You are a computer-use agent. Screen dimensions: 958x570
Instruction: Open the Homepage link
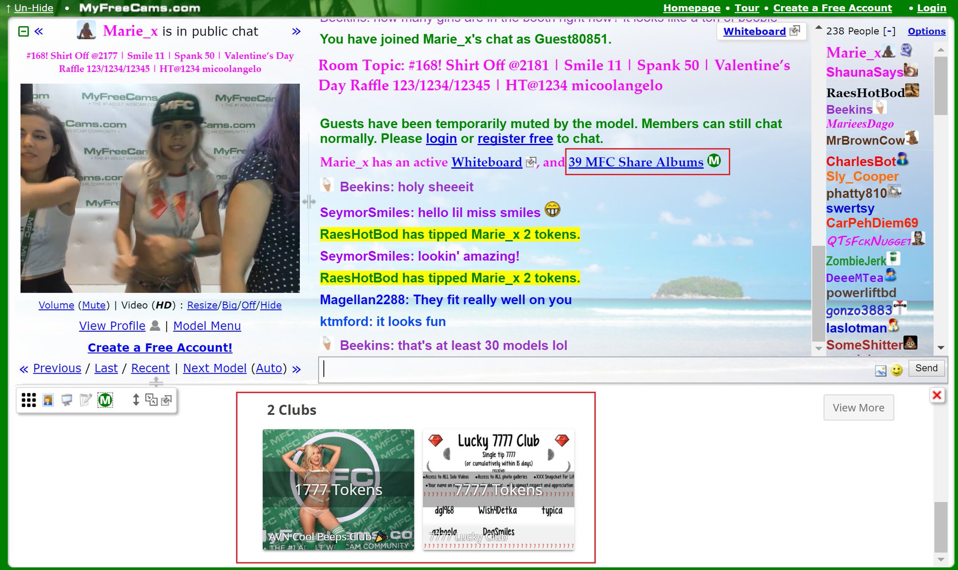691,8
